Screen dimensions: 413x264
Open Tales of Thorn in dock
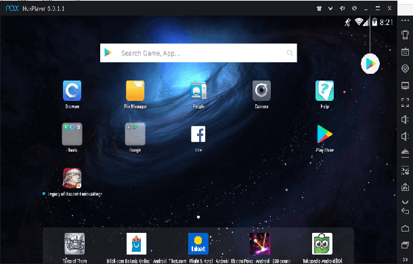coord(74,244)
